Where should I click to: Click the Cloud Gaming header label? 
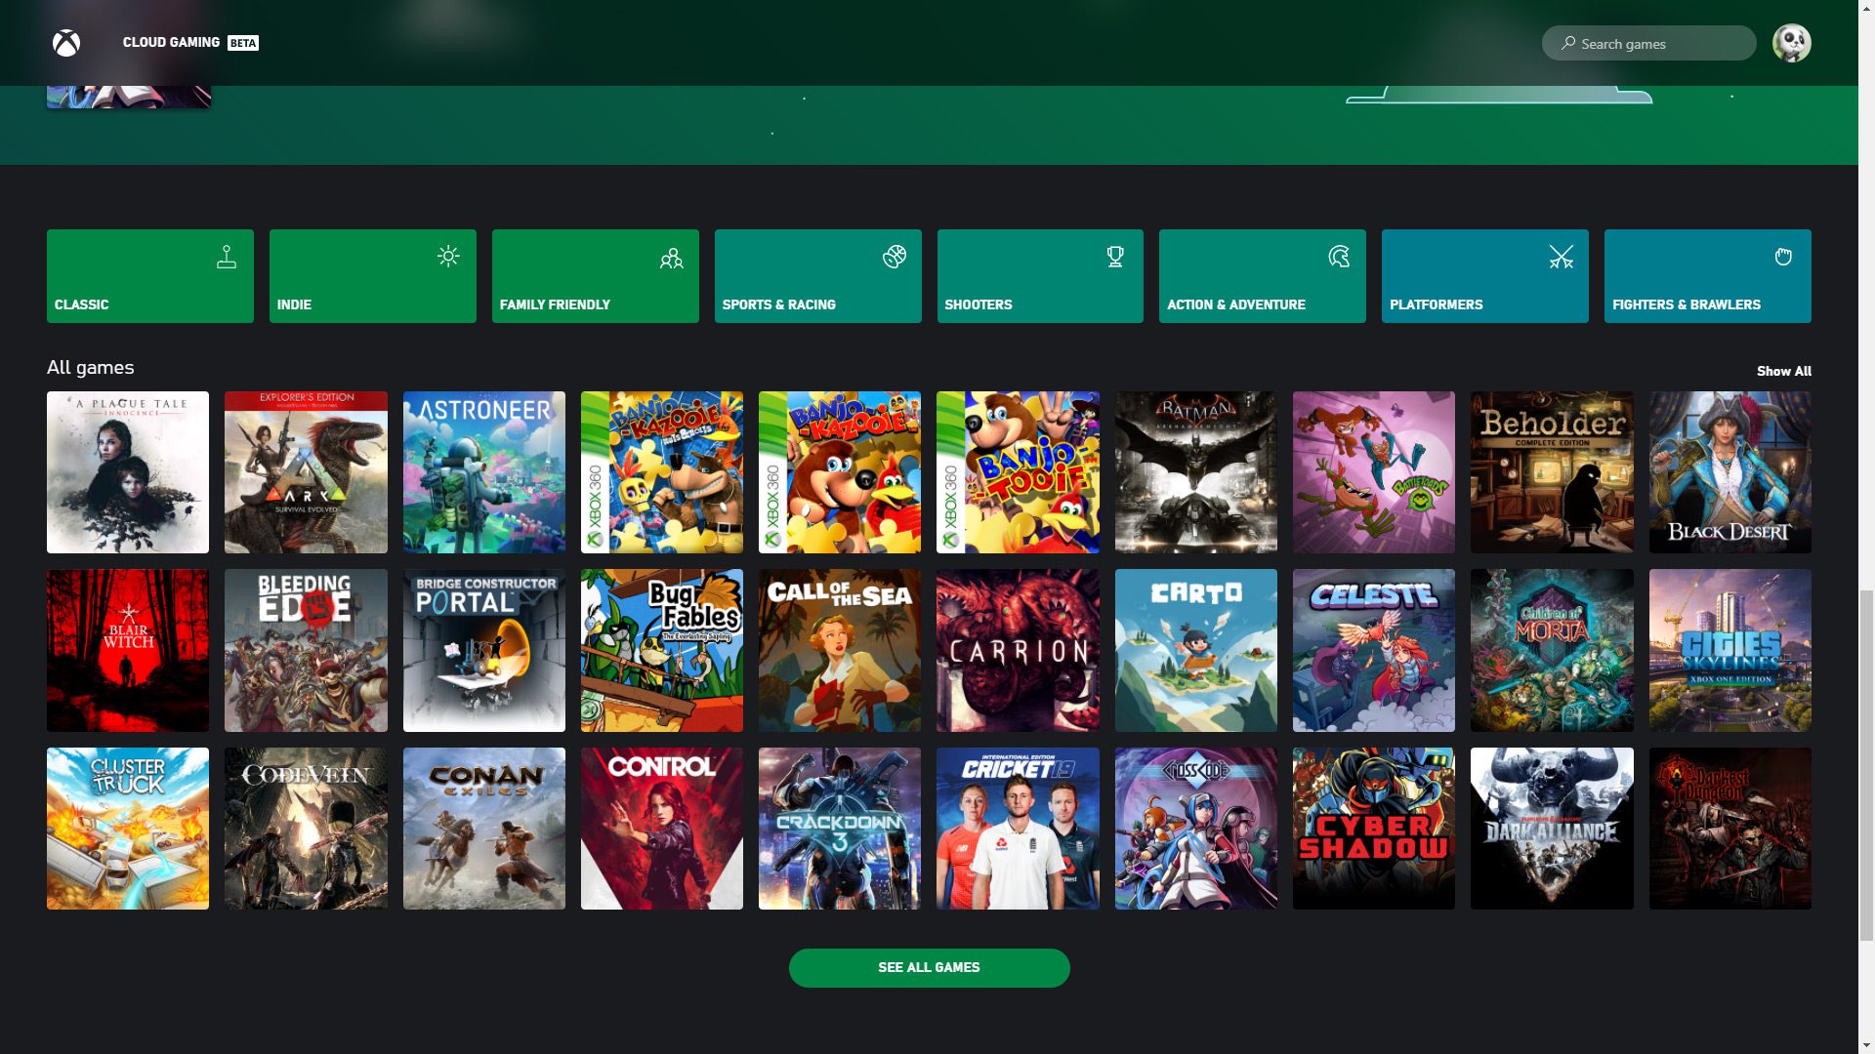coord(171,42)
